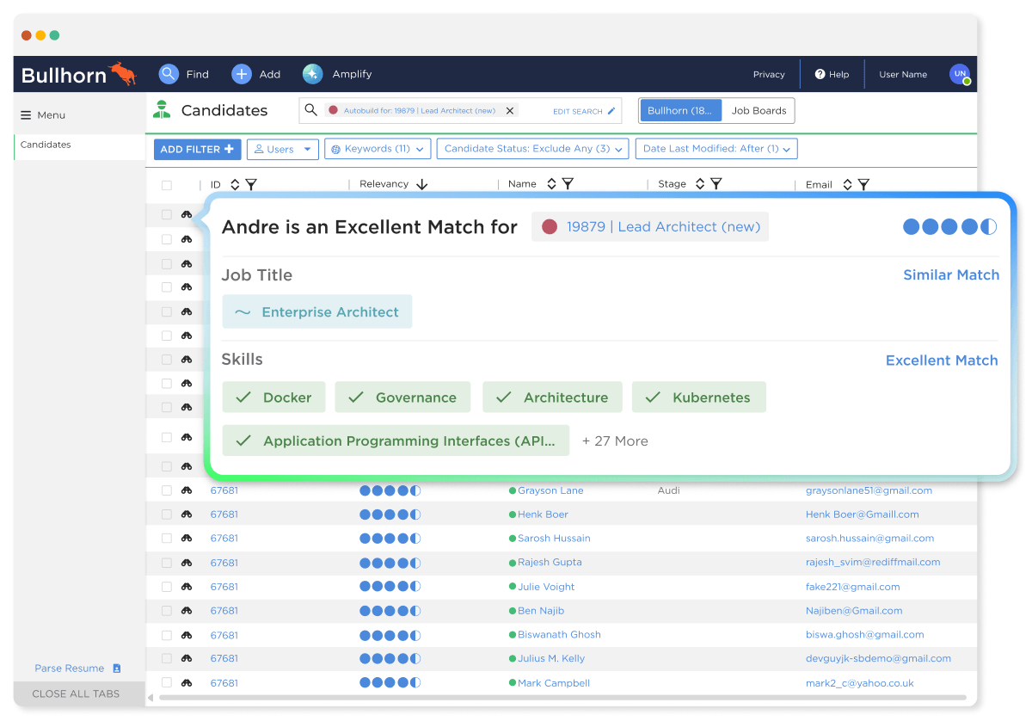The image size is (1032, 721).
Task: Click the horizontal scrollbar at table bottom
Action: 563,698
